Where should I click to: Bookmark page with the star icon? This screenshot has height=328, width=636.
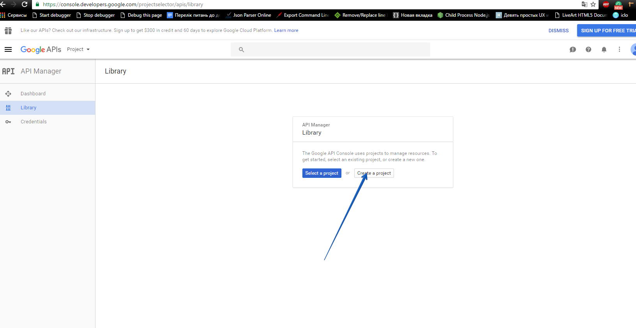click(x=593, y=4)
